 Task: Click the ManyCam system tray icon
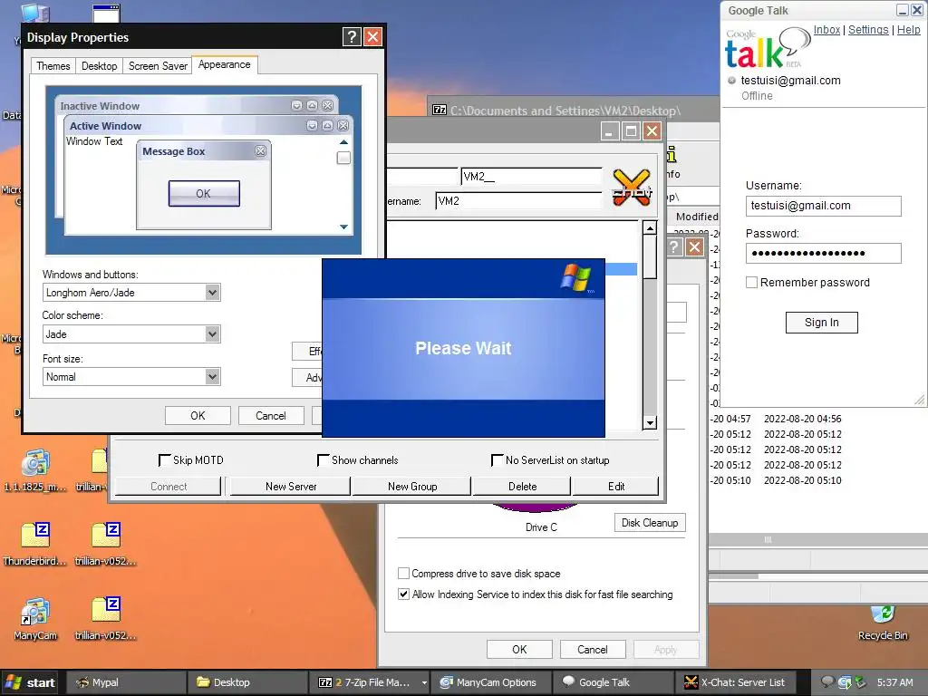click(845, 682)
